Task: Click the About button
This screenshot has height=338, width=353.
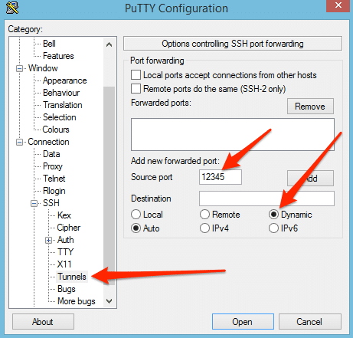Action: point(43,322)
